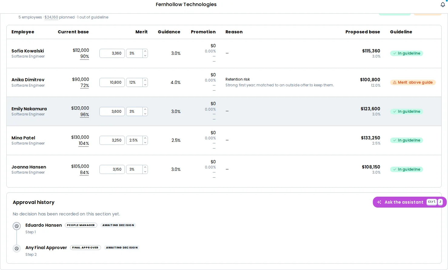Click the Guidance column header
The image size is (448, 270).
click(169, 32)
